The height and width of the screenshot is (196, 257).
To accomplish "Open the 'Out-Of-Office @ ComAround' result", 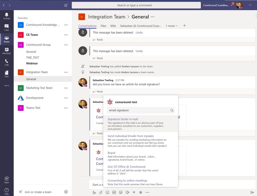I will point(141,170).
